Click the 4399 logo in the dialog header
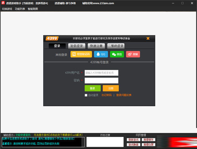The height and width of the screenshot is (149, 197). tap(52, 38)
